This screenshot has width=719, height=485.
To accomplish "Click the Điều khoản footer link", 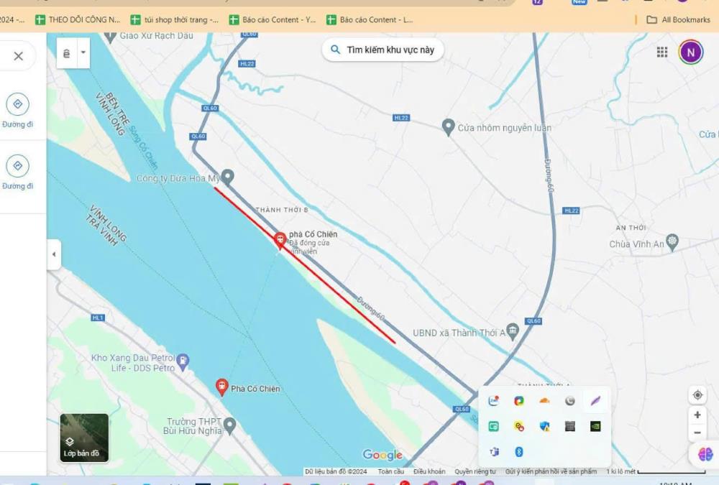I will [429, 471].
